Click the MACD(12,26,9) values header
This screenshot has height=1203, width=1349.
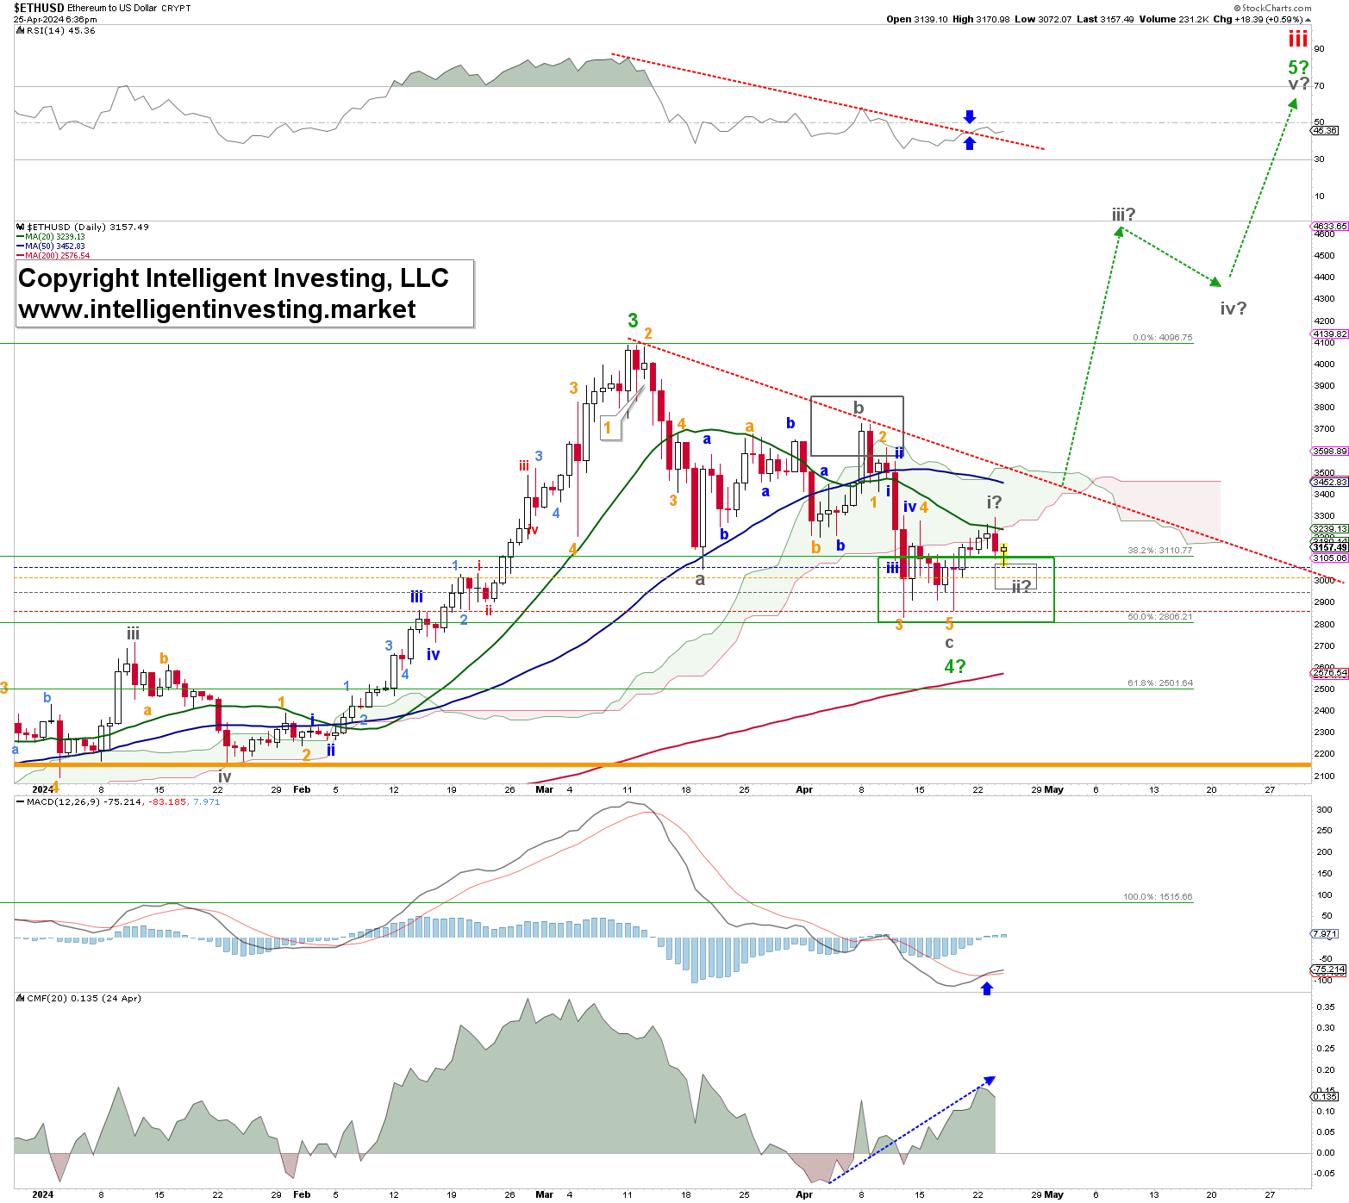(x=123, y=801)
